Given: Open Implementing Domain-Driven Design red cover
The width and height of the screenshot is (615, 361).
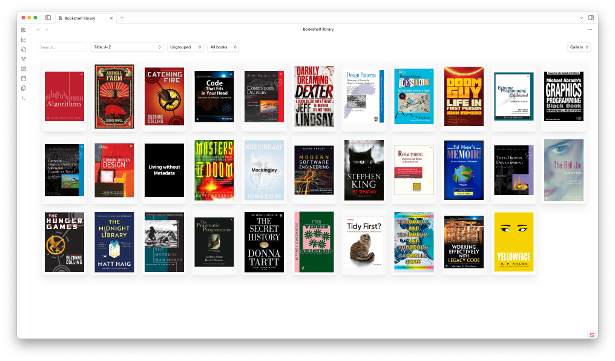Looking at the screenshot, I should click(x=114, y=170).
